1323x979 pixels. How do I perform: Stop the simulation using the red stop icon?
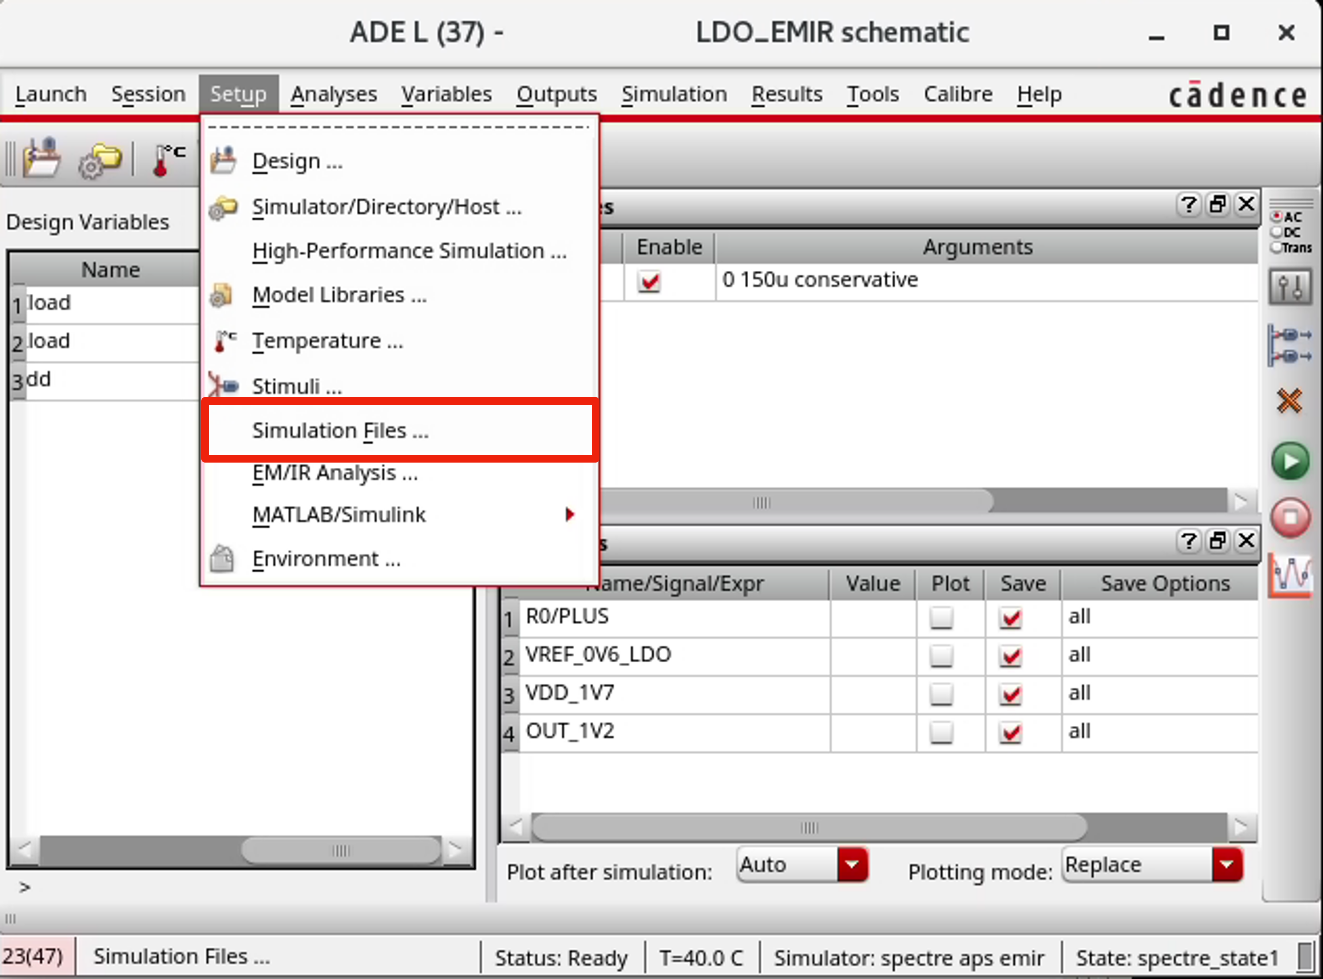tap(1292, 516)
